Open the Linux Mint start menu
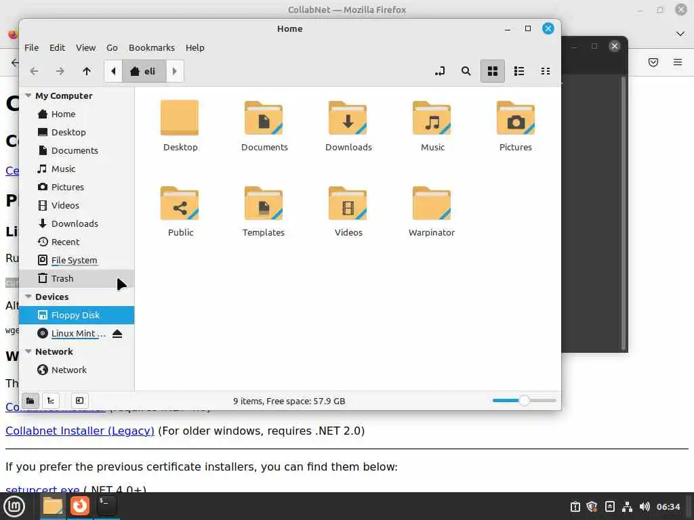 point(15,506)
